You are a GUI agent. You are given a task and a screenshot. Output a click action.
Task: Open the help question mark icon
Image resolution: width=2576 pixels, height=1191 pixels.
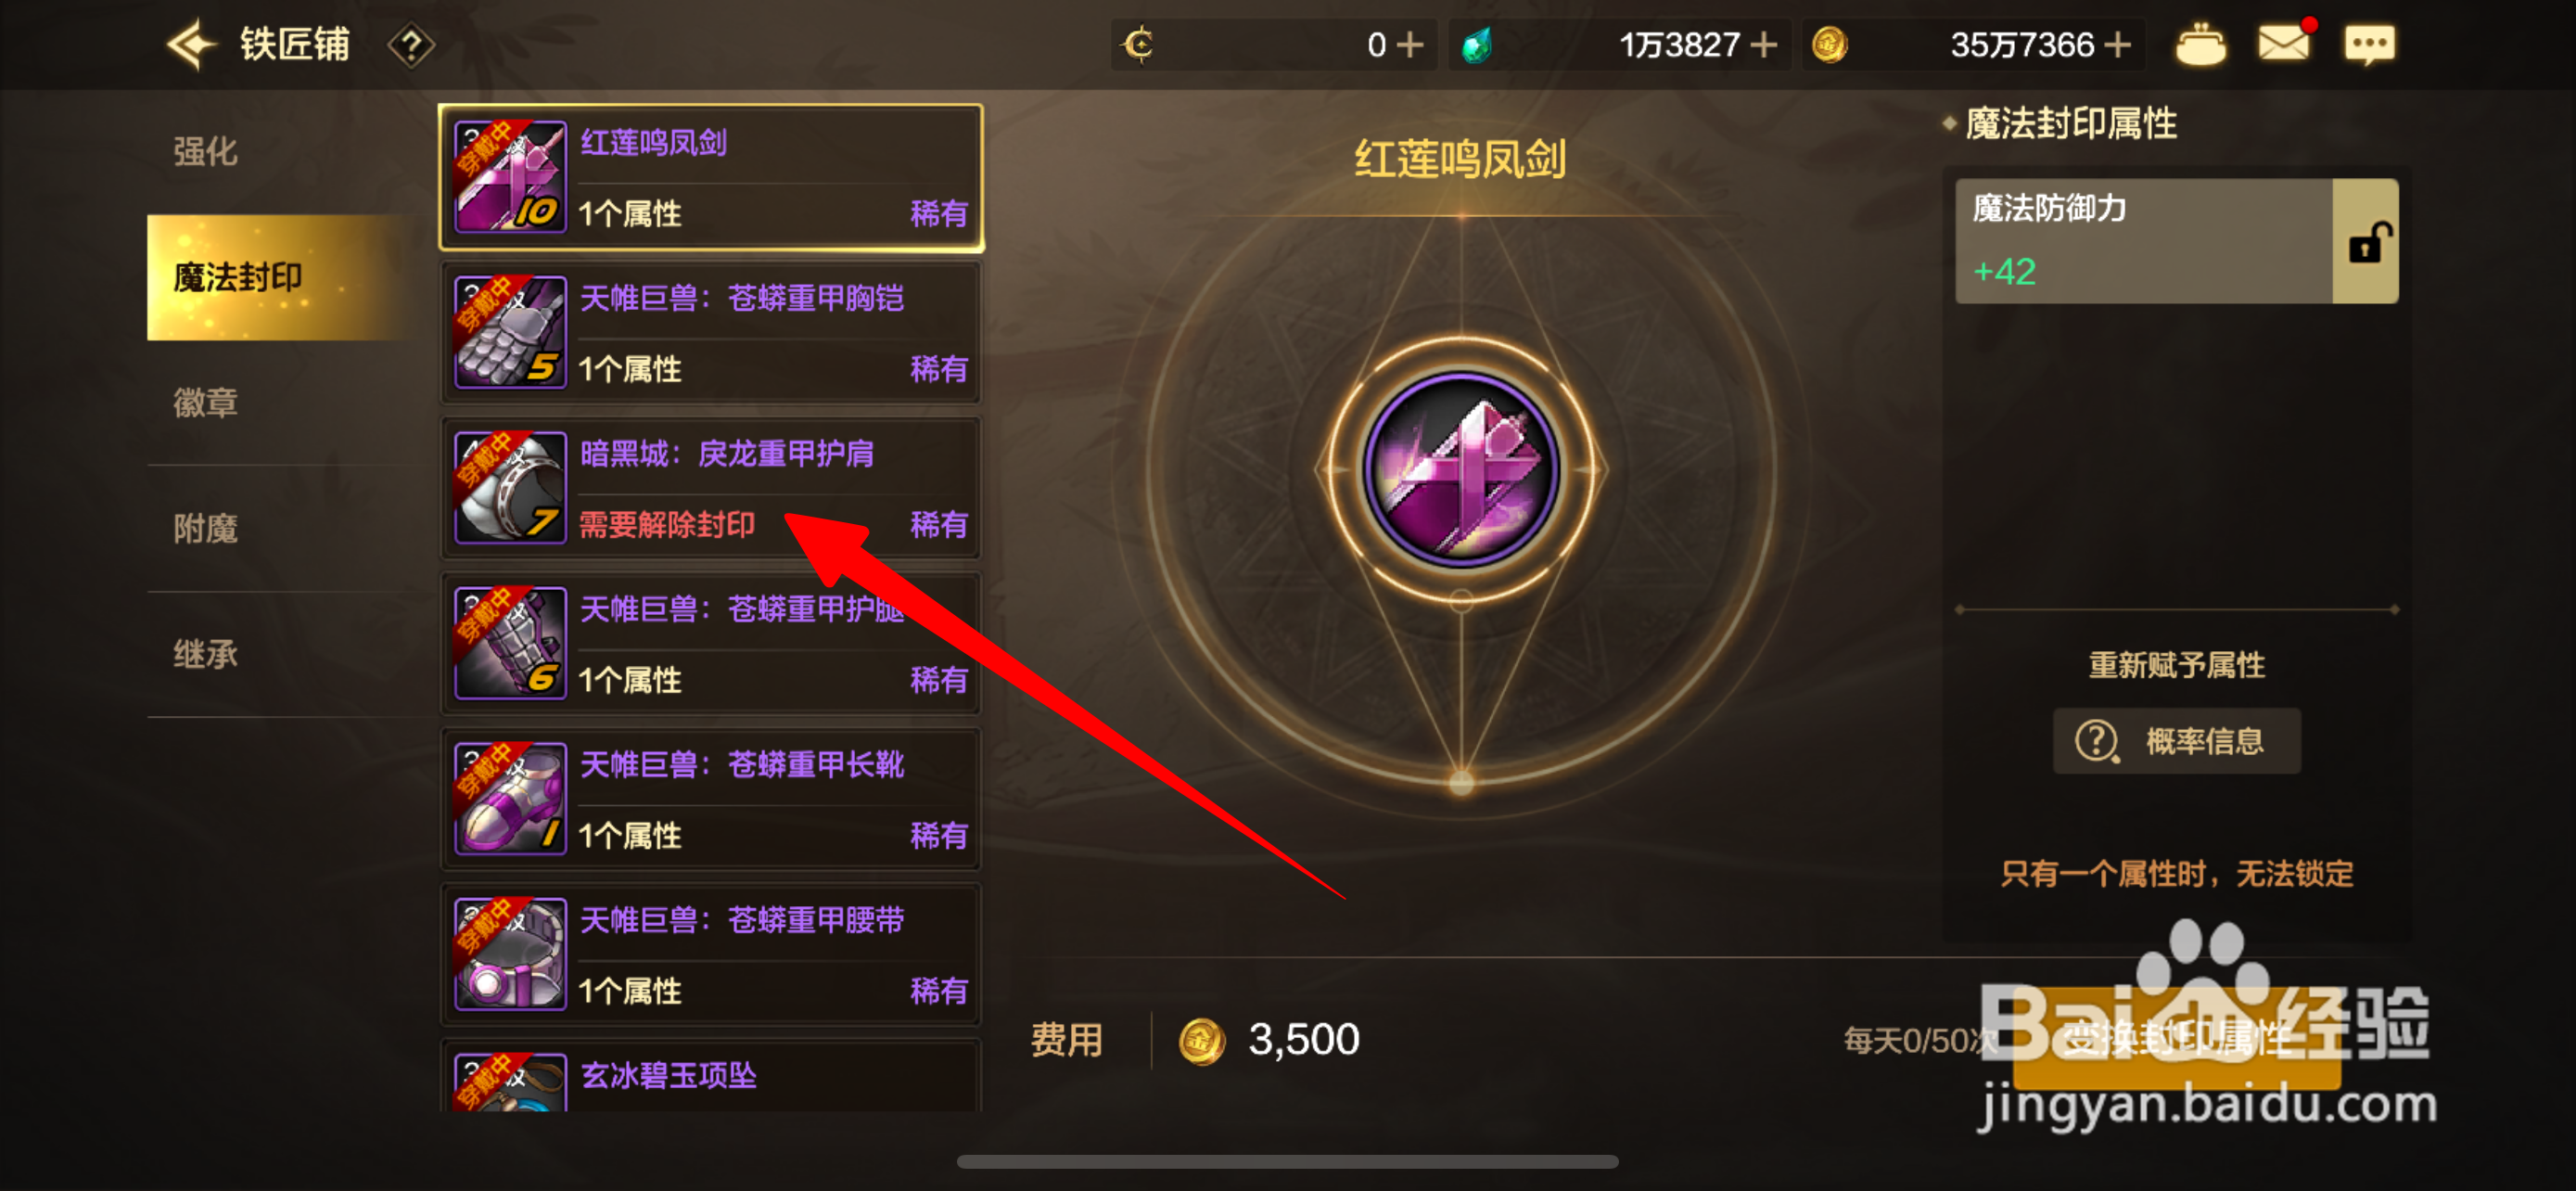coord(411,45)
